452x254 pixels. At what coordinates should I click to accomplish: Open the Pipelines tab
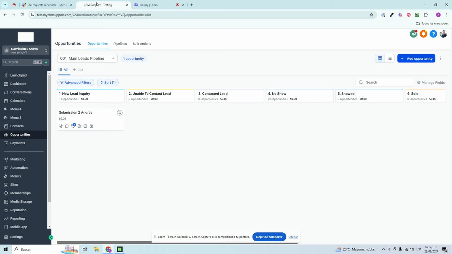tap(120, 44)
